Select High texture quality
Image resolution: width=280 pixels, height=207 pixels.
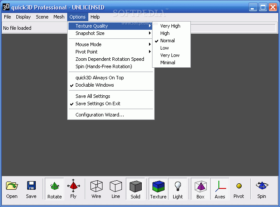point(171,33)
